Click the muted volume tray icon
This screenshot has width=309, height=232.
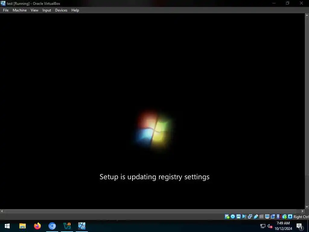pos(270,226)
